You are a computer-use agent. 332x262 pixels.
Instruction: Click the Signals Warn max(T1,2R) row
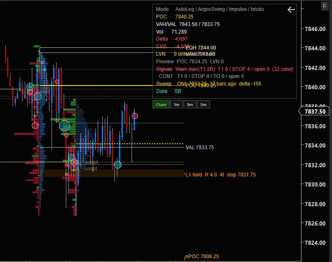(x=225, y=69)
